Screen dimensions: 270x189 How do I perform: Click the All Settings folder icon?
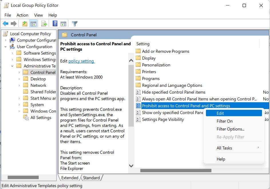point(26,117)
